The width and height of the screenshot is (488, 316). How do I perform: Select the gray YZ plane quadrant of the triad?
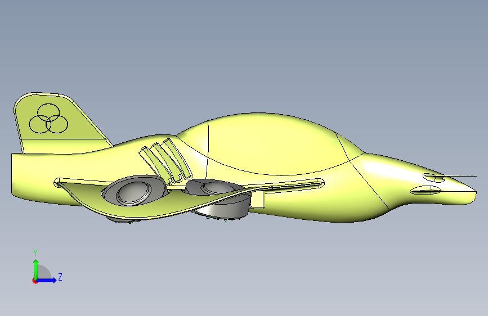click(43, 273)
